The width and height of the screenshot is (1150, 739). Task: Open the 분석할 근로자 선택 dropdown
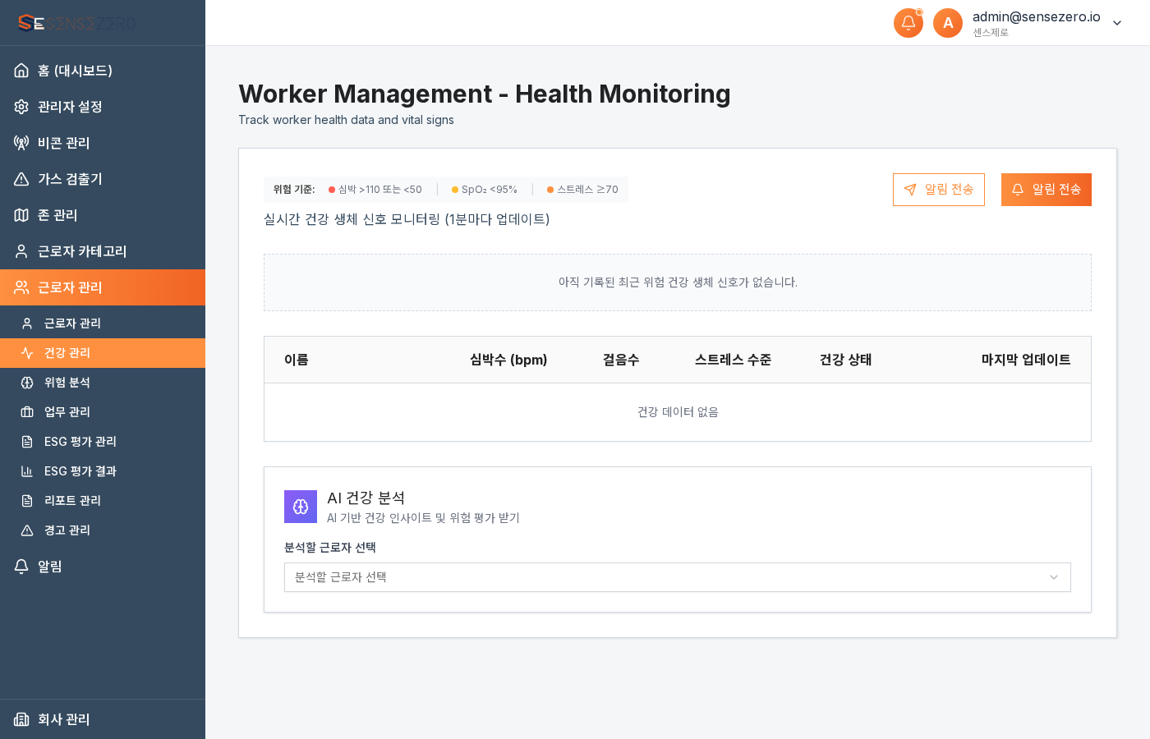678,577
